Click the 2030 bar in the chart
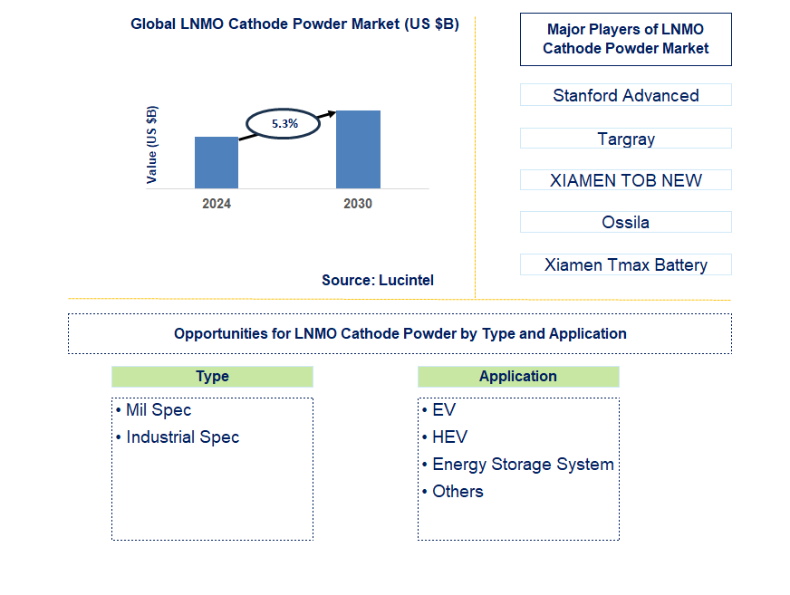 (x=357, y=149)
